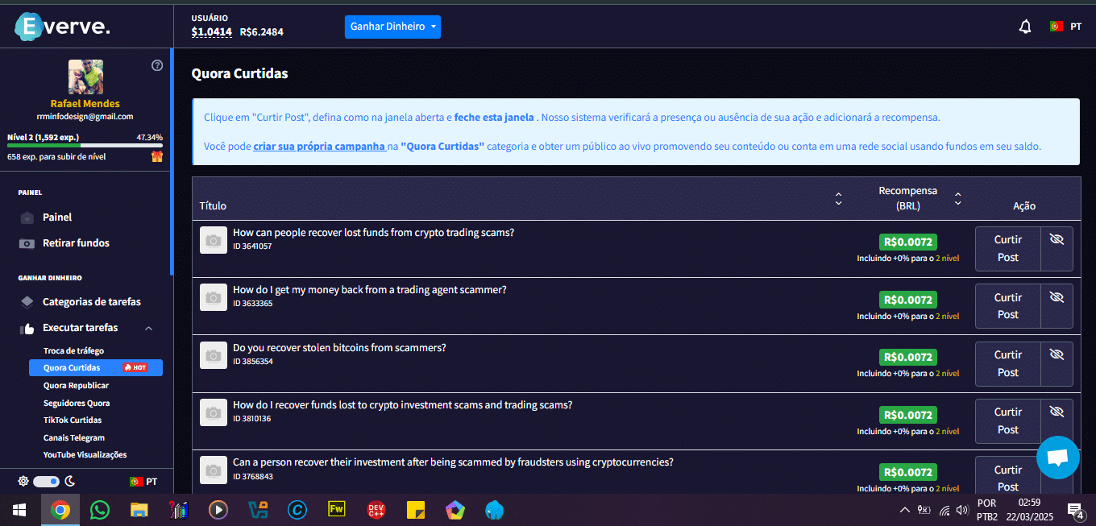The height and width of the screenshot is (526, 1096).
Task: Open Categorias de tarefas page
Action: click(x=91, y=302)
